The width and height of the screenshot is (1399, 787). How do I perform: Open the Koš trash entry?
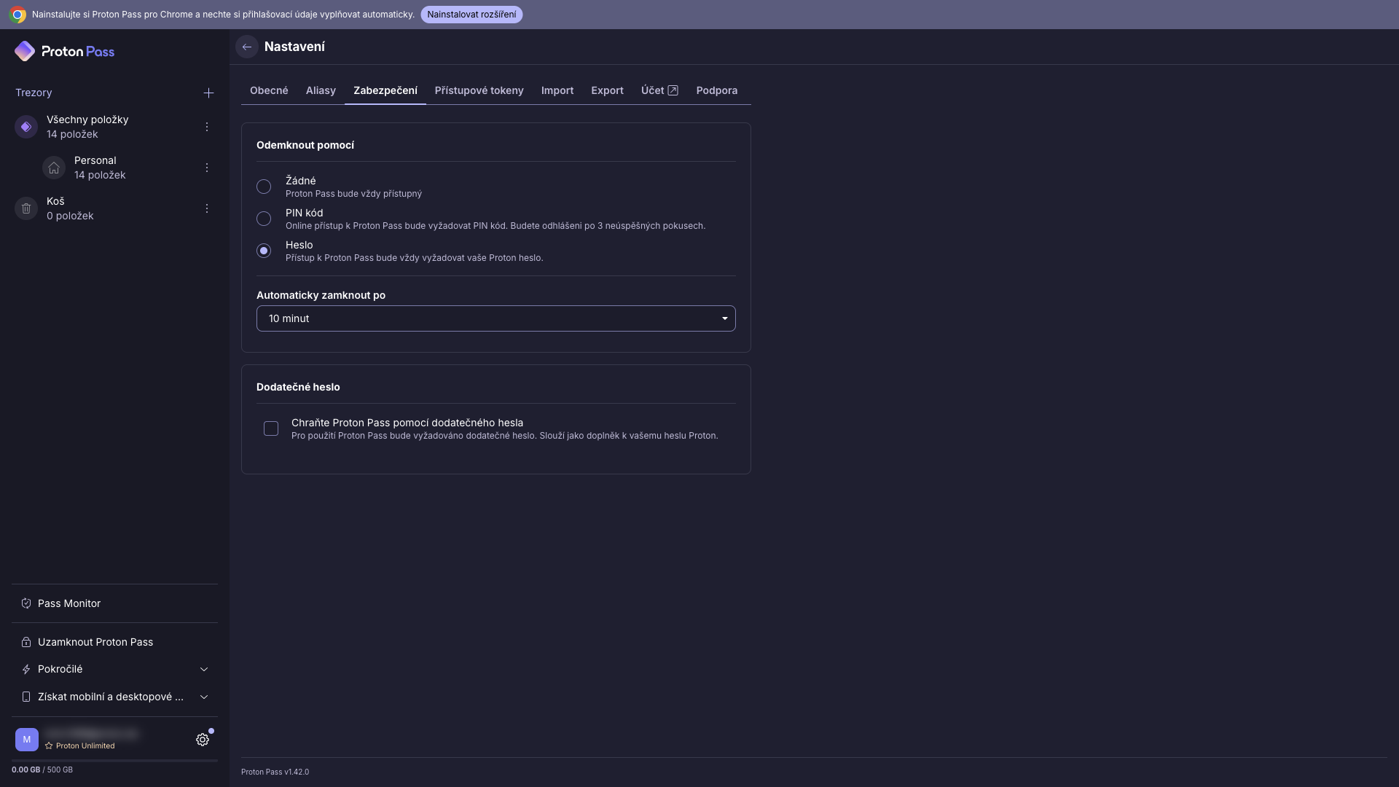coord(114,208)
